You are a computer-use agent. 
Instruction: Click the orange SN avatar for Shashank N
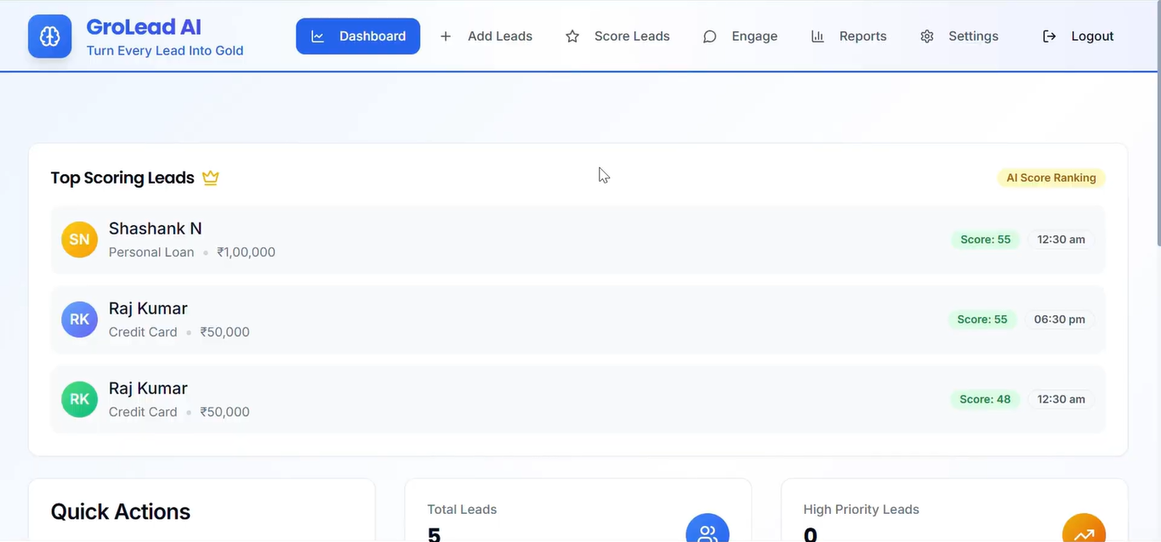tap(79, 240)
